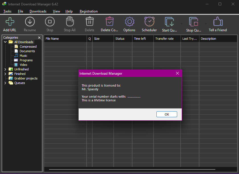Expand the Unfinished category
This screenshot has height=174, width=239.
click(5, 69)
